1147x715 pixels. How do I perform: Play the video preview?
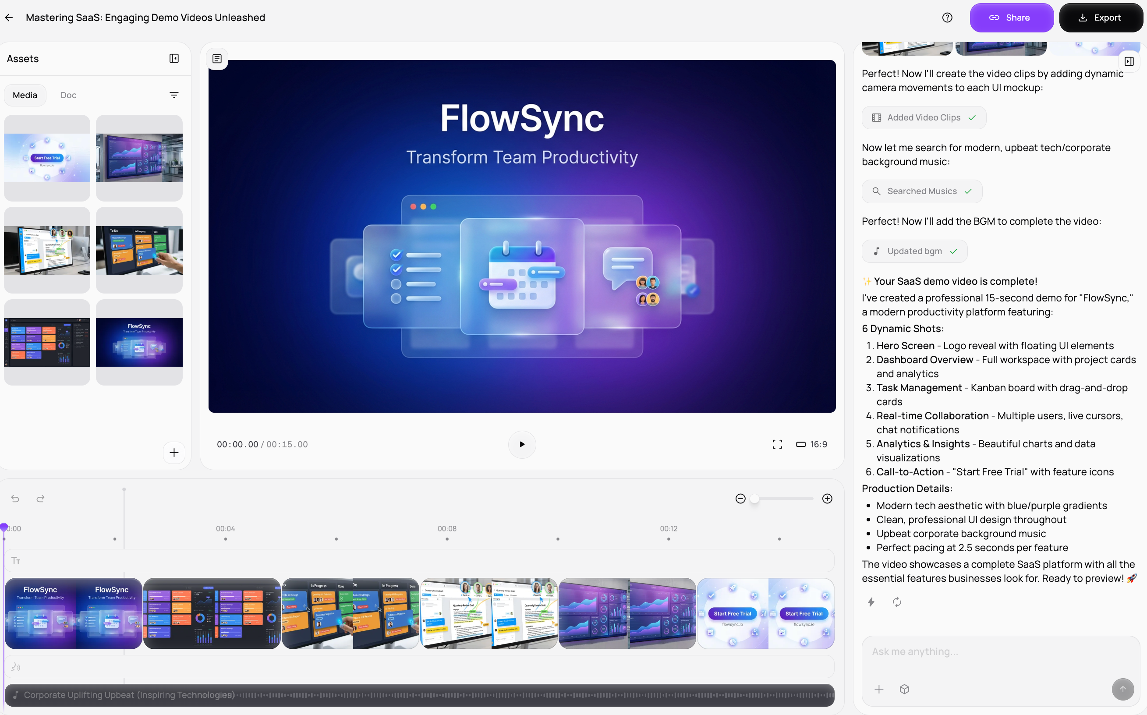[521, 444]
